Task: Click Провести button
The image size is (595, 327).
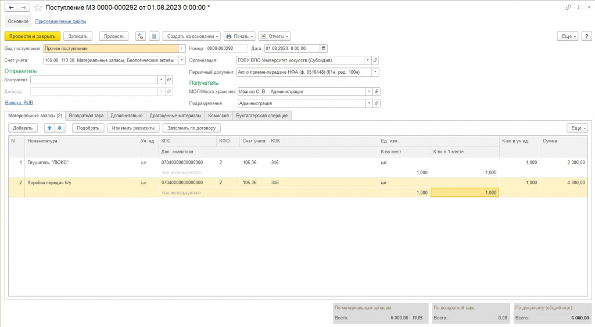Action: pos(114,37)
